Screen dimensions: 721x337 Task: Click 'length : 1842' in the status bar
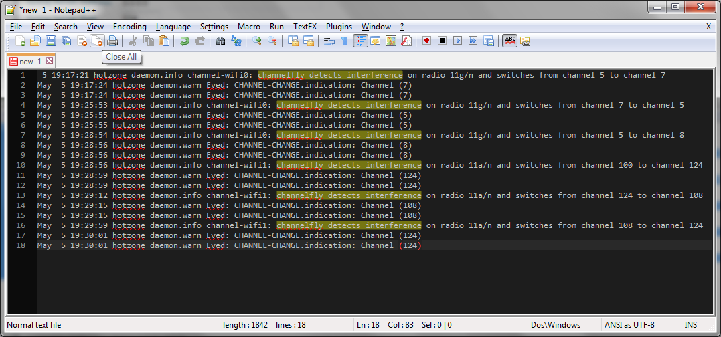click(246, 324)
